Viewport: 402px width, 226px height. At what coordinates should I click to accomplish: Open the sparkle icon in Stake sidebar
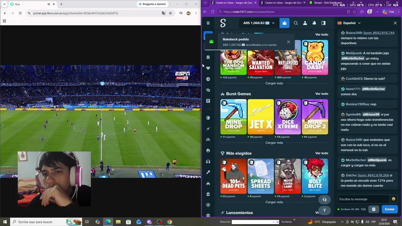point(208,129)
